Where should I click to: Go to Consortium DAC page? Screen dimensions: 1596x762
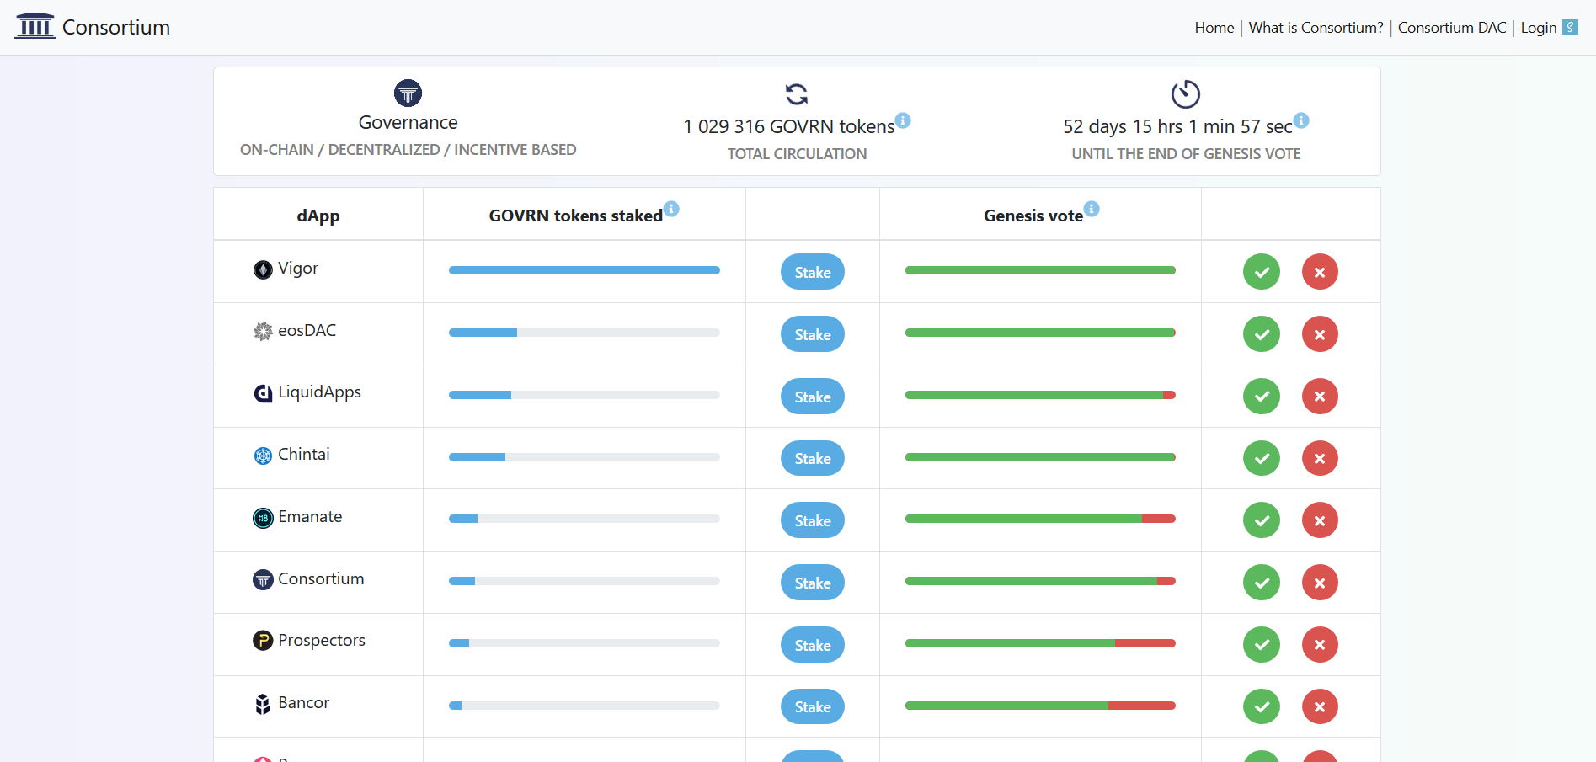[1452, 28]
